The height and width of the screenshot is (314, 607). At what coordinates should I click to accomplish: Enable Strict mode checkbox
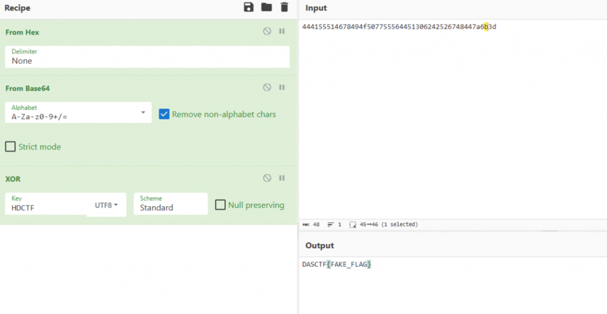[x=11, y=146]
